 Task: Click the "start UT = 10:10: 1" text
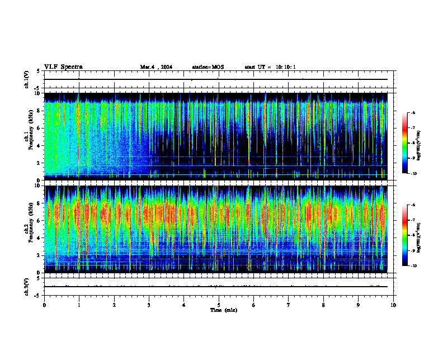pos(270,67)
